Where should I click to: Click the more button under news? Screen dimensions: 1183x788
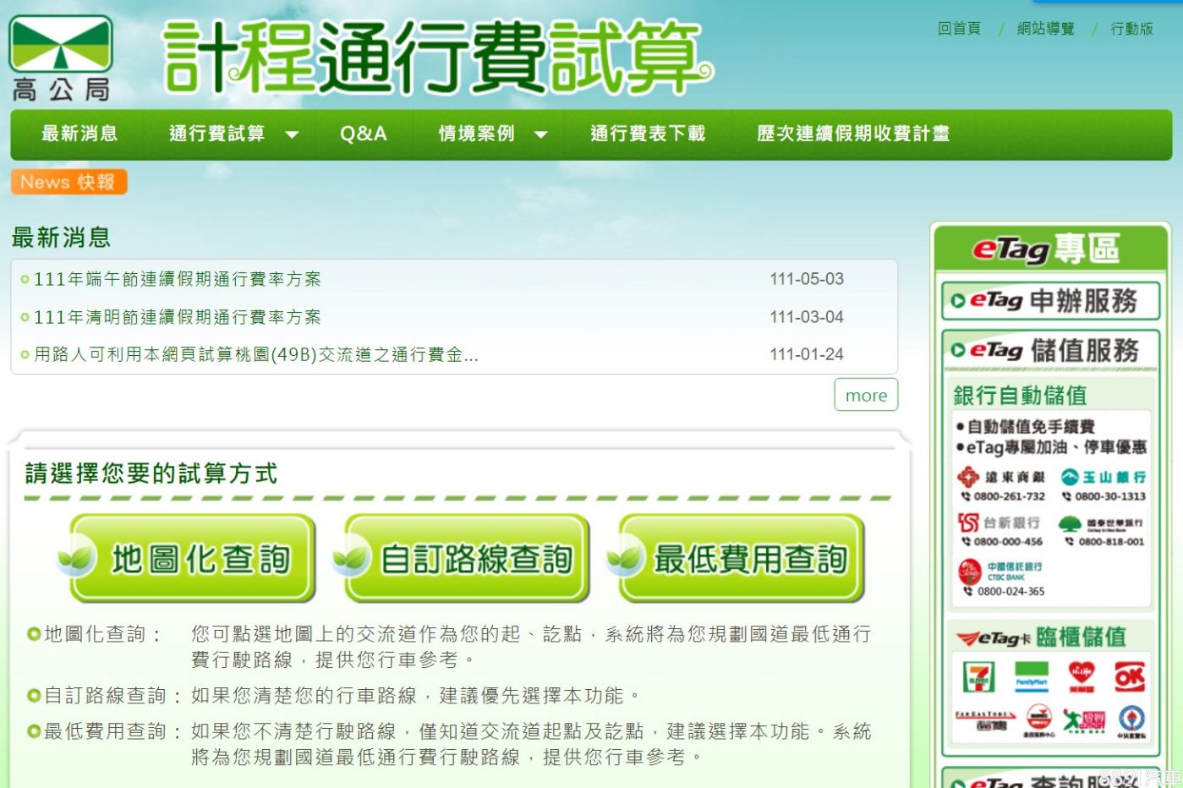866,395
